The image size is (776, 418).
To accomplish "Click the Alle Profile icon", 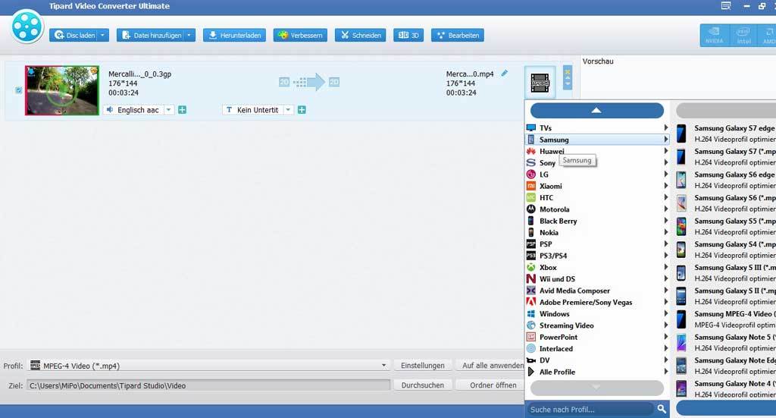I will pyautogui.click(x=531, y=372).
